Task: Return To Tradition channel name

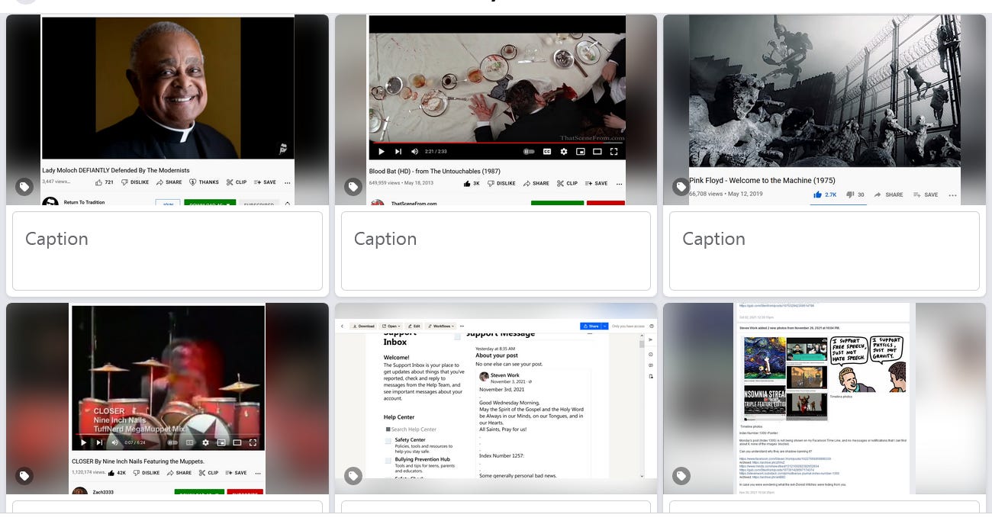Action: pos(84,202)
